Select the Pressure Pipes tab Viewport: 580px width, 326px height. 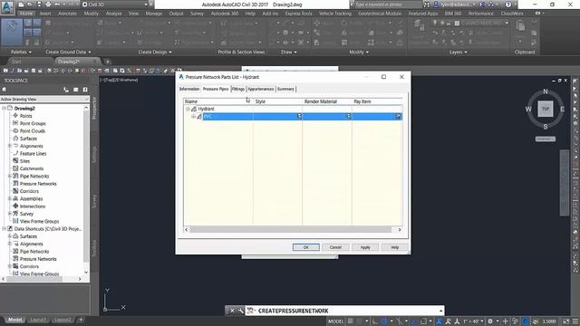click(x=216, y=89)
